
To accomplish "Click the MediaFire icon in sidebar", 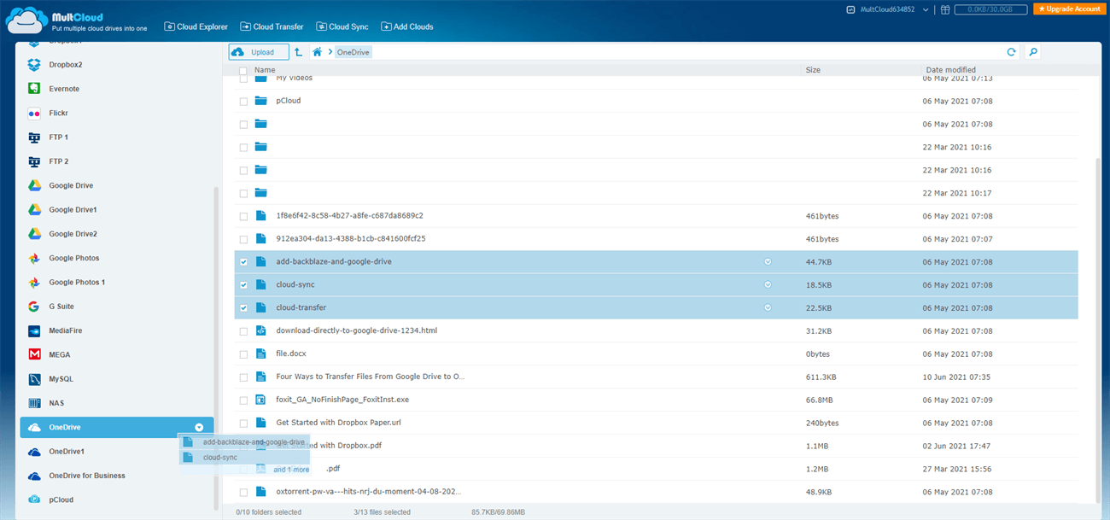I will pos(34,330).
